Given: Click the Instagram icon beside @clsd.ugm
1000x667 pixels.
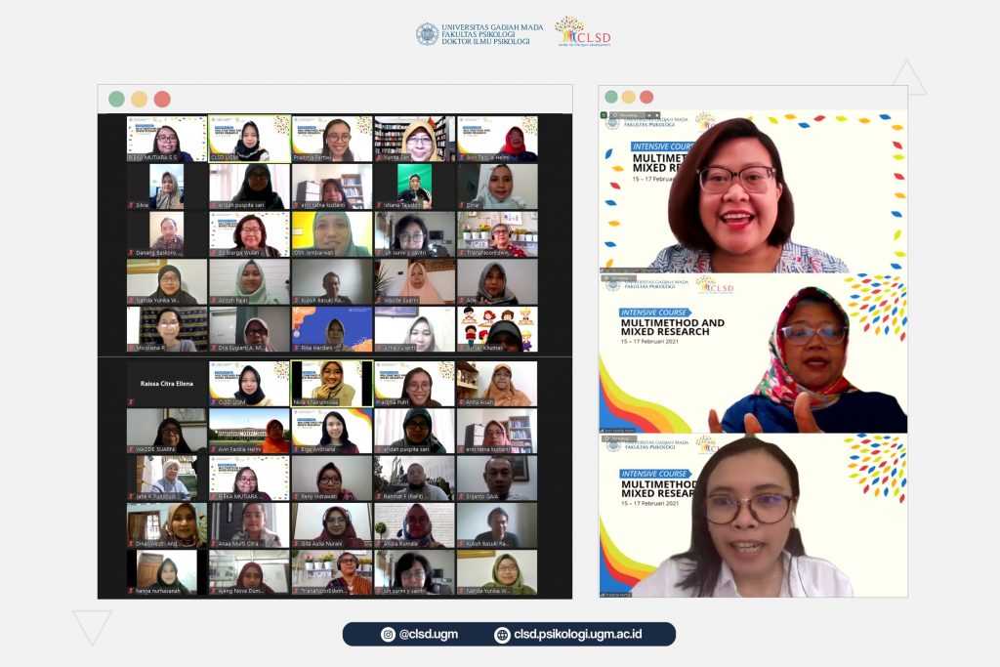Looking at the screenshot, I should [389, 635].
